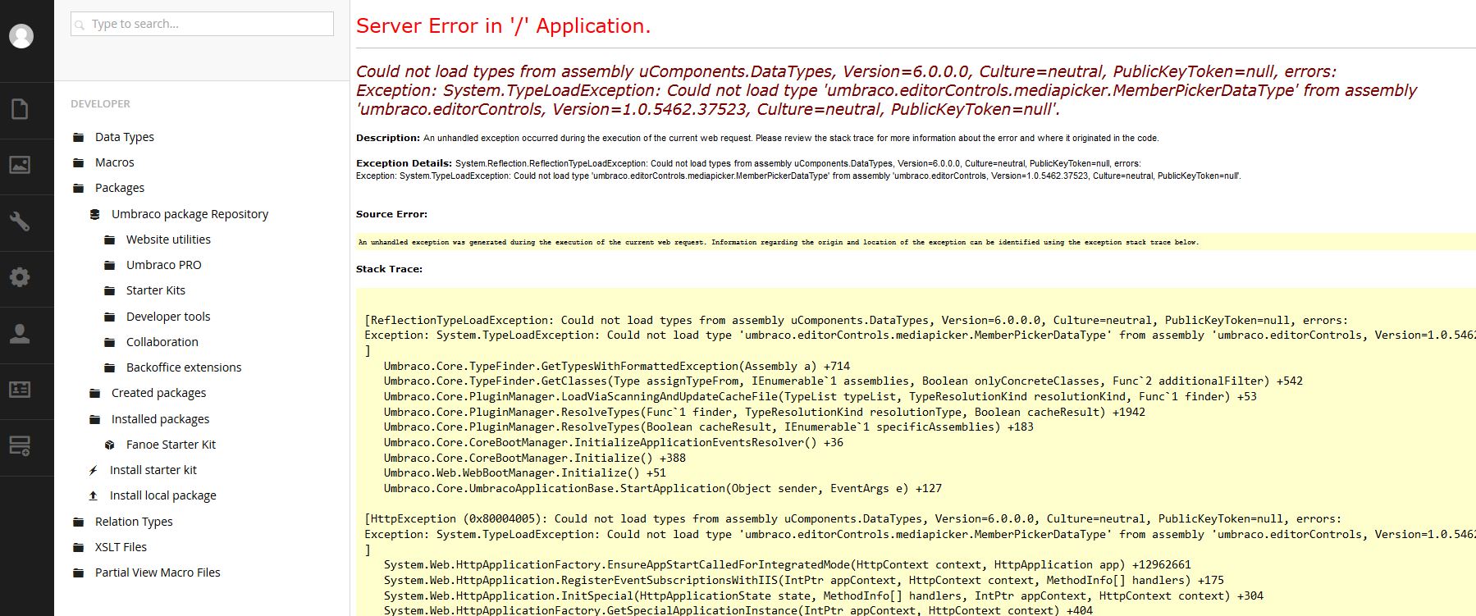
Task: Click into the Type to search field
Action: pos(202,24)
